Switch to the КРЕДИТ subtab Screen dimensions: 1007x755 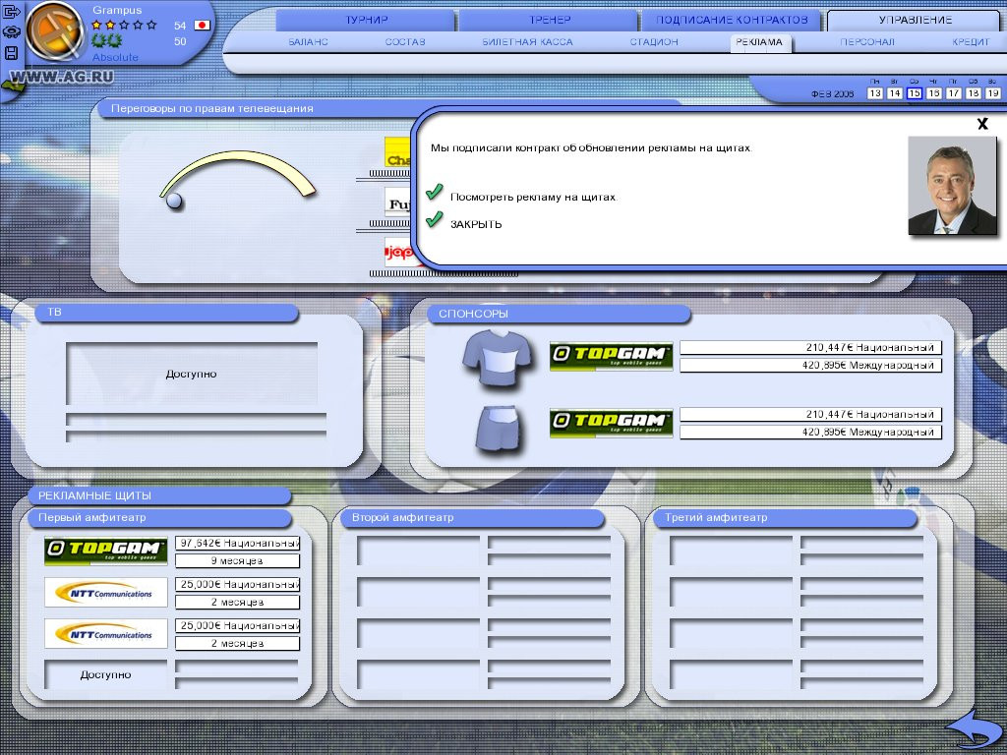971,41
